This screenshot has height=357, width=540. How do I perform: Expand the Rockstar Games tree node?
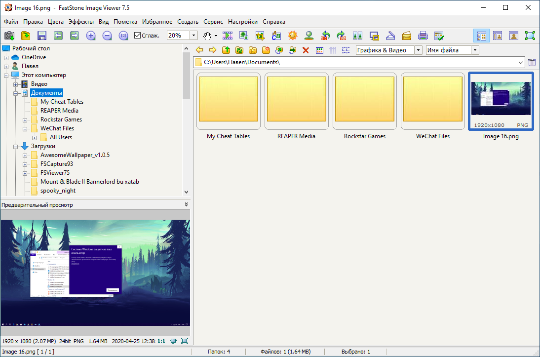point(25,120)
